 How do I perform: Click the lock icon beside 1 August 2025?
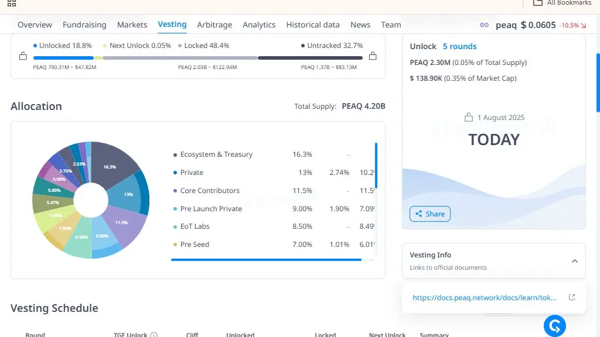pos(469,117)
